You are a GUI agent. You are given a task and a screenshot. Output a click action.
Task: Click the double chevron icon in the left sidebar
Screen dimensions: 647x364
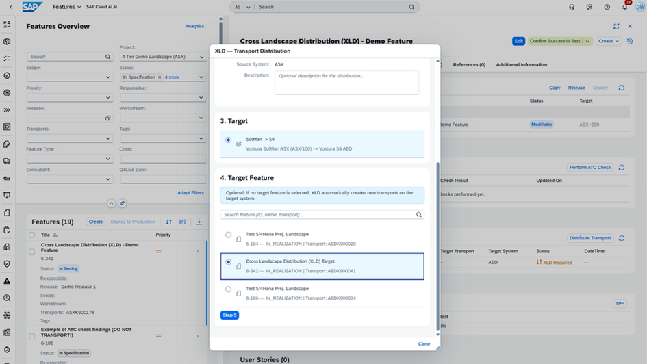pos(7,109)
